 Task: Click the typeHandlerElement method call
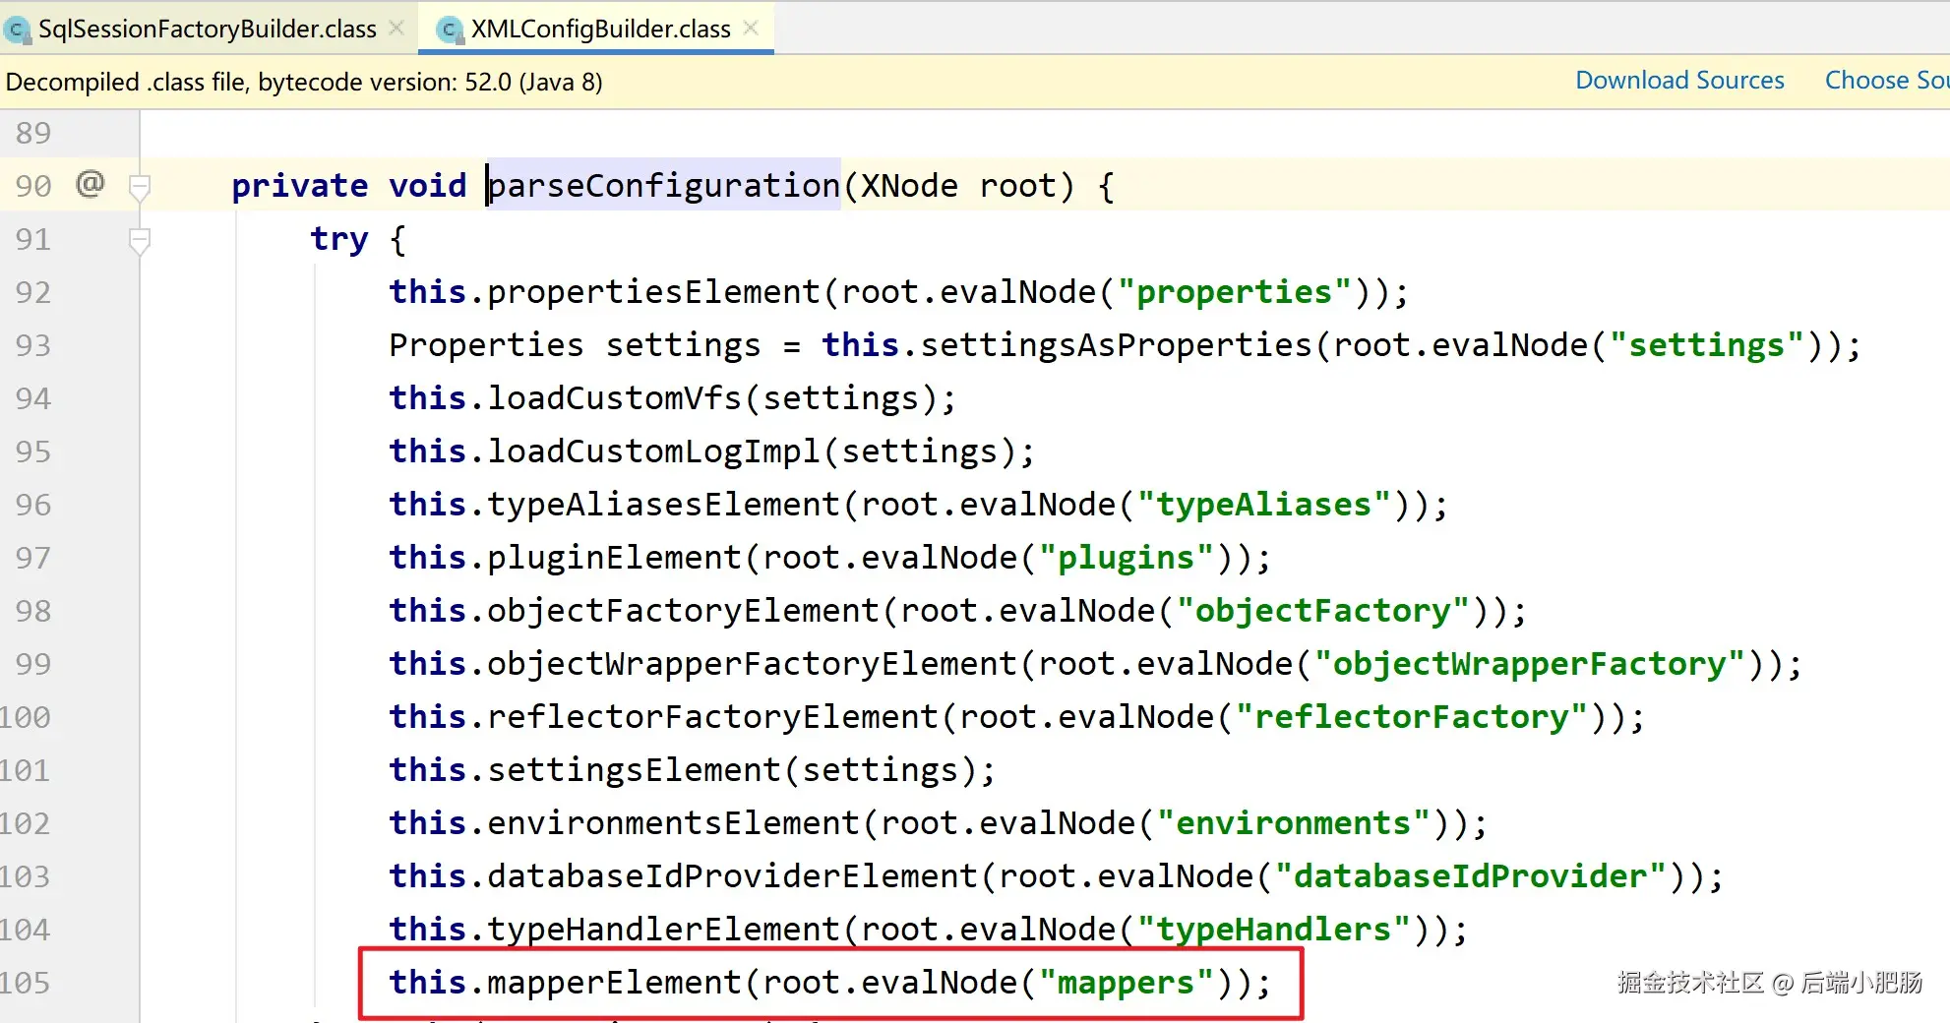[x=663, y=930]
